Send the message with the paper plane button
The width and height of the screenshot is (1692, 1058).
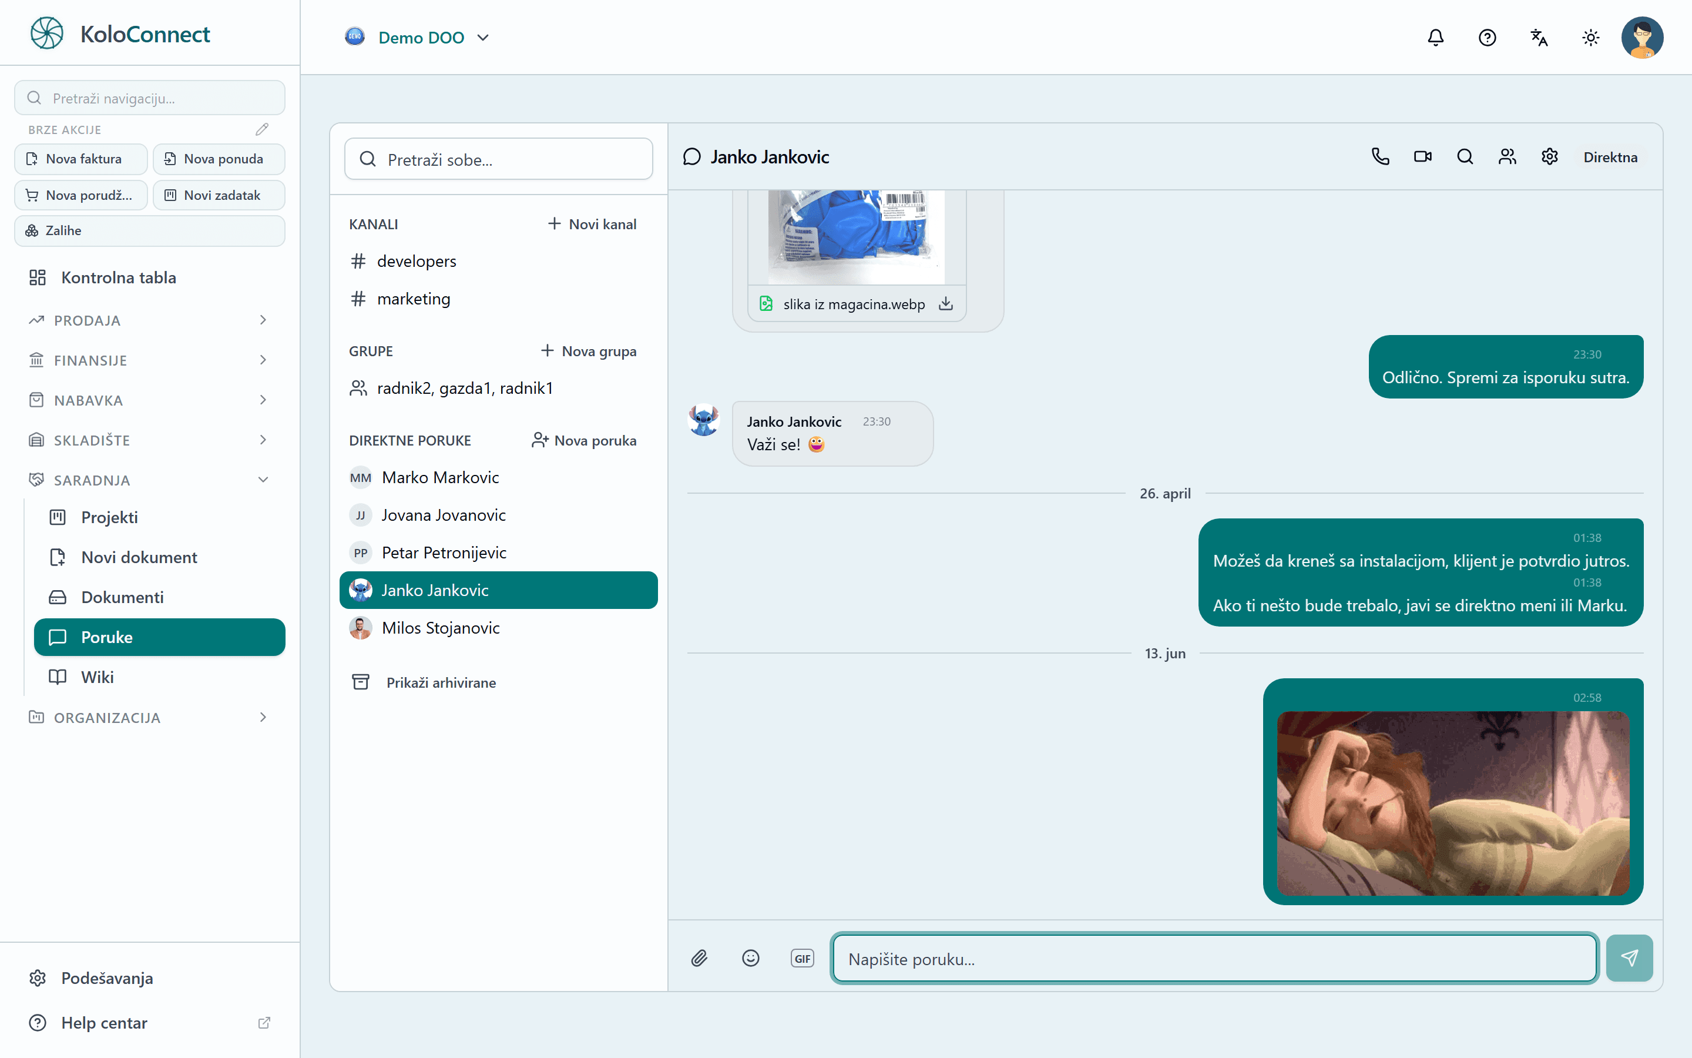[1629, 958]
